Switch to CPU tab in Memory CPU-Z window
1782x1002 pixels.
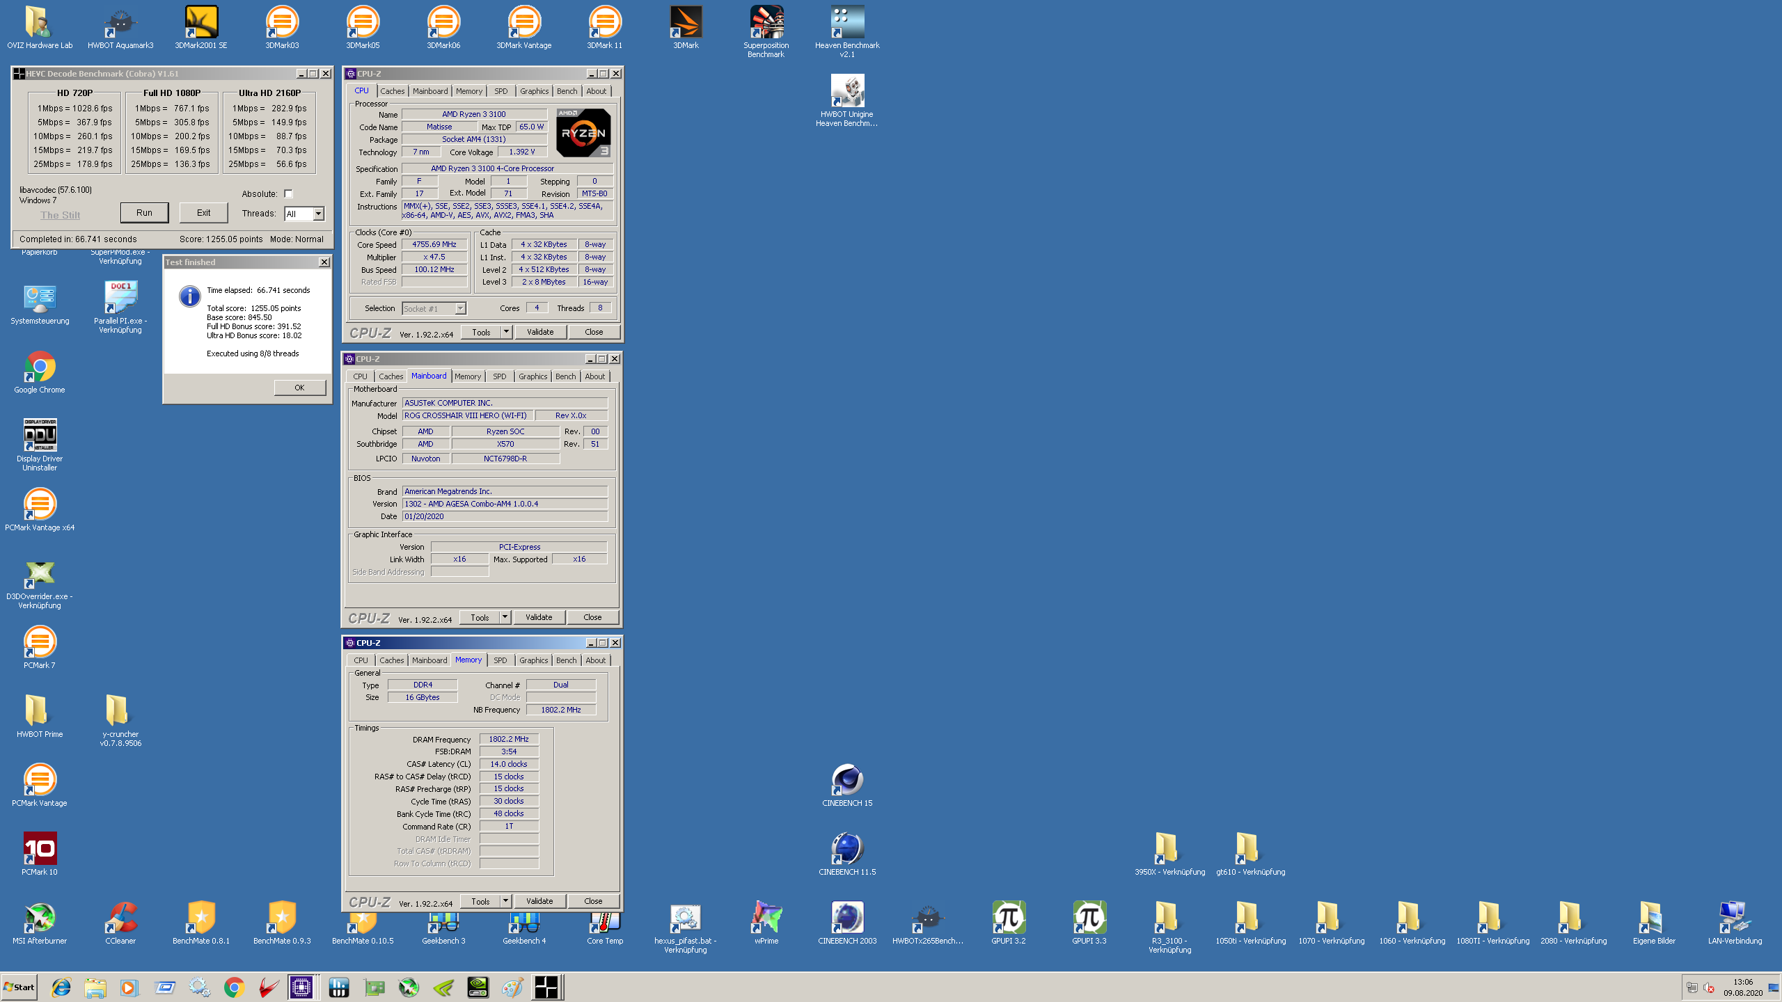(361, 660)
